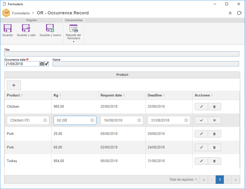This screenshot has height=189, width=245.
Task: Go to previous page of records
Action: (212, 180)
